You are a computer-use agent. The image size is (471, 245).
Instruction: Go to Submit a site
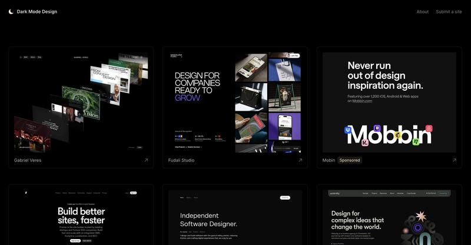coord(449,12)
